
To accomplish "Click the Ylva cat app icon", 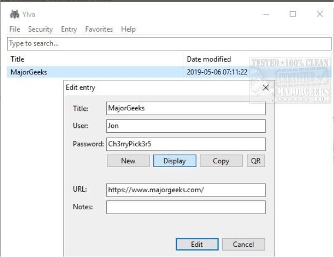I will coord(14,14).
